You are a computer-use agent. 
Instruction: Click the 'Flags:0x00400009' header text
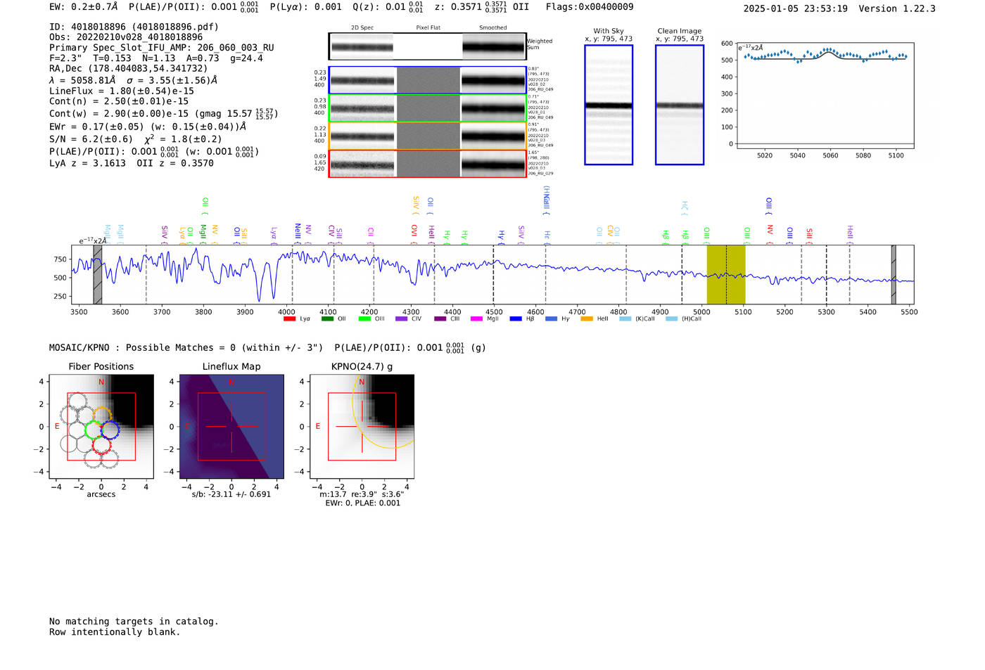click(590, 7)
